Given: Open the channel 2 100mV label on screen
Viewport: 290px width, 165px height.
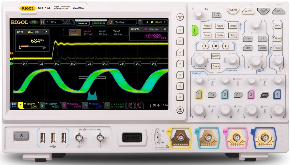Looking at the screenshot, I should [50, 105].
